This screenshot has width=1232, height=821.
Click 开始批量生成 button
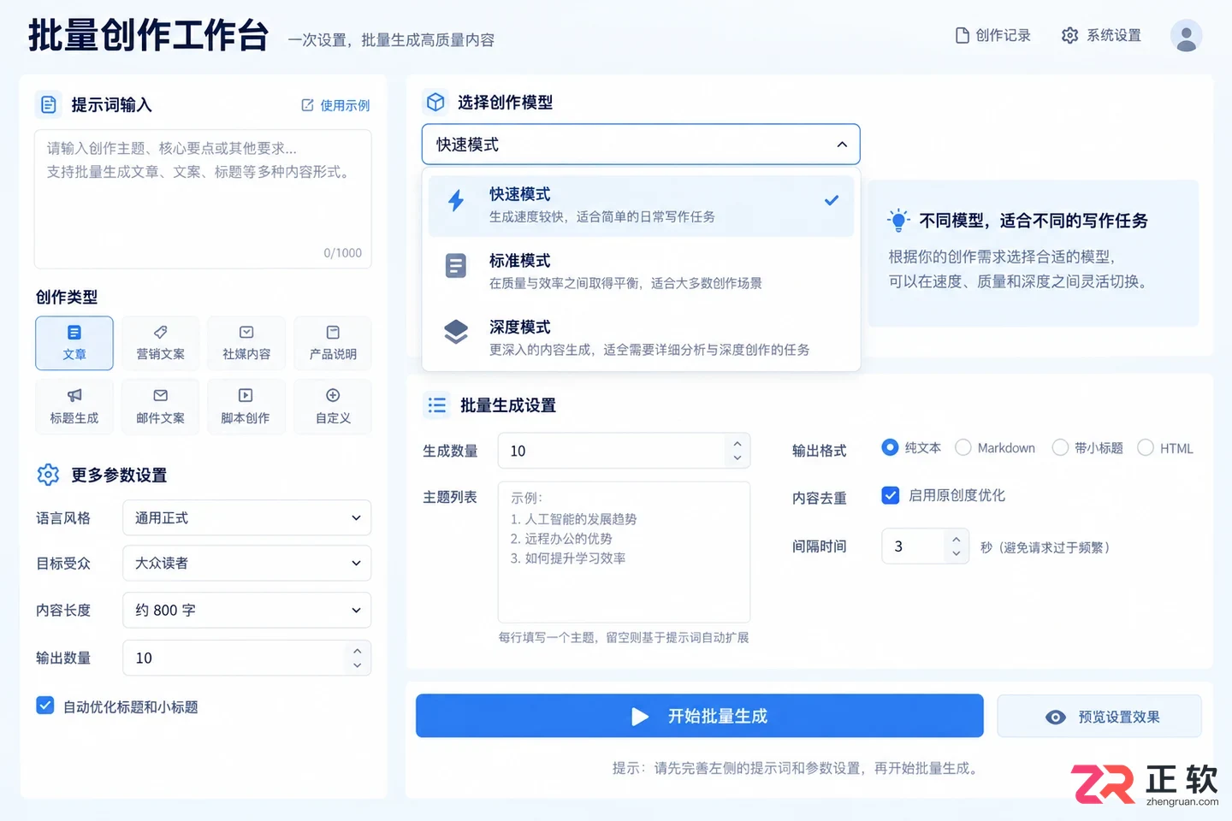pos(699,716)
